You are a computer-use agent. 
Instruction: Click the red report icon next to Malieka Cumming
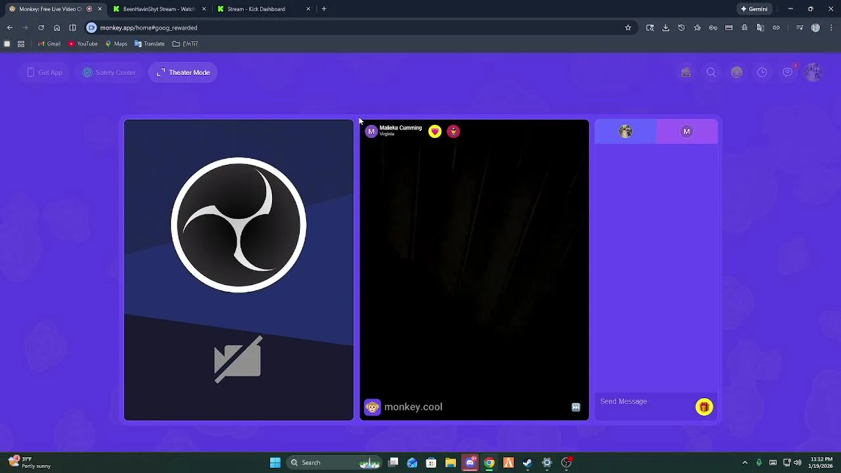(453, 131)
